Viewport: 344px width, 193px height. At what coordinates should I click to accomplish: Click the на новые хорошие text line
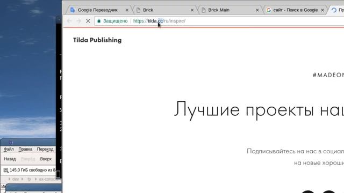(319, 163)
